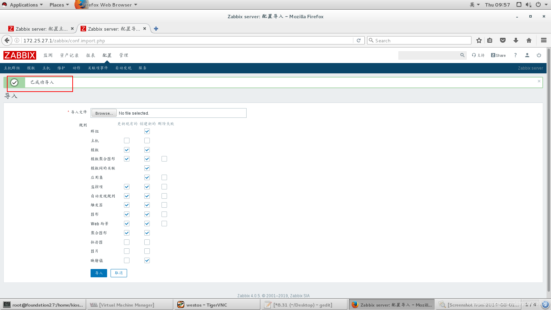Click the top panel window square icon
The height and width of the screenshot is (310, 551).
(519, 4)
